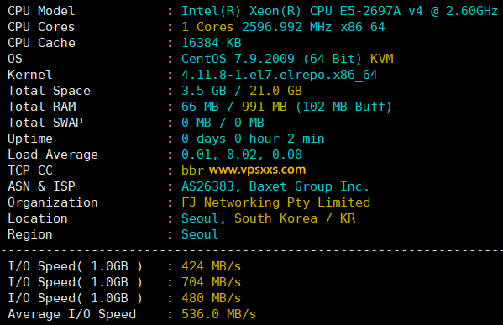Click the CPU Model value text
503x325 pixels.
tap(339, 11)
